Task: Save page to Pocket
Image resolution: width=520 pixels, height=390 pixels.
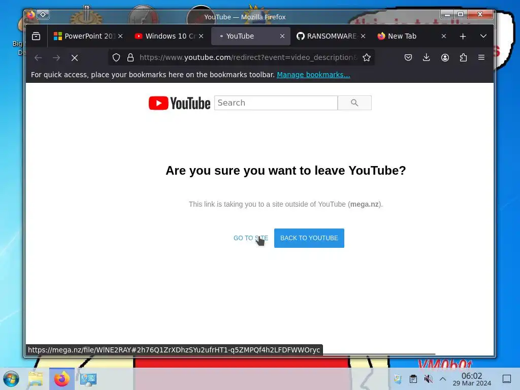Action: (x=408, y=58)
